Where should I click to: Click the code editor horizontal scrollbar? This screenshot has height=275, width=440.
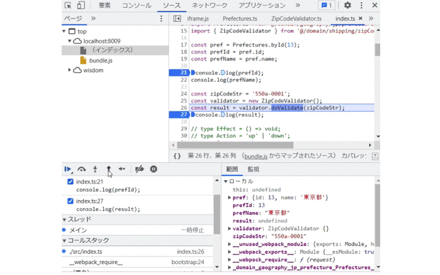pos(235,145)
